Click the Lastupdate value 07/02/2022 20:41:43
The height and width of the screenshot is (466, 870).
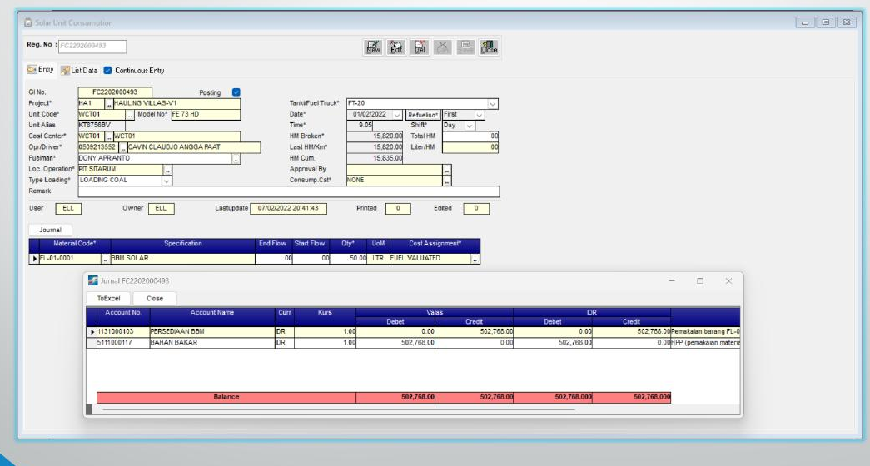(x=289, y=209)
